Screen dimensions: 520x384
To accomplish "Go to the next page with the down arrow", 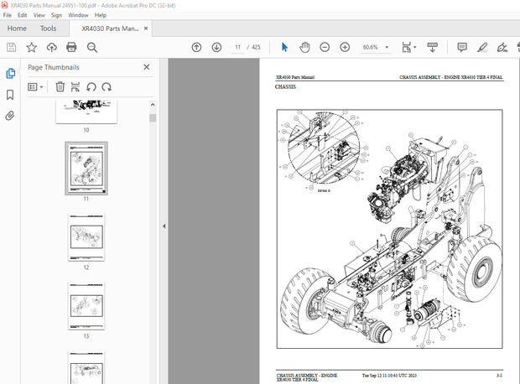I will click(x=216, y=48).
